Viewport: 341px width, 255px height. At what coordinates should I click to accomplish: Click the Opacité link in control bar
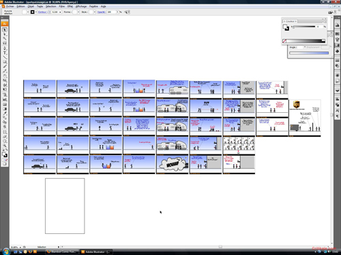pos(101,12)
